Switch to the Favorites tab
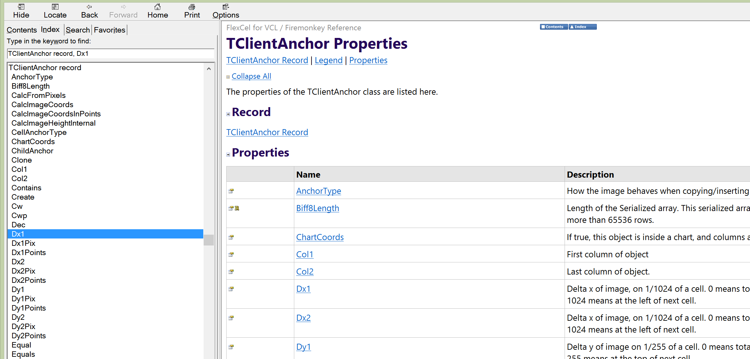Image resolution: width=750 pixels, height=359 pixels. (109, 30)
